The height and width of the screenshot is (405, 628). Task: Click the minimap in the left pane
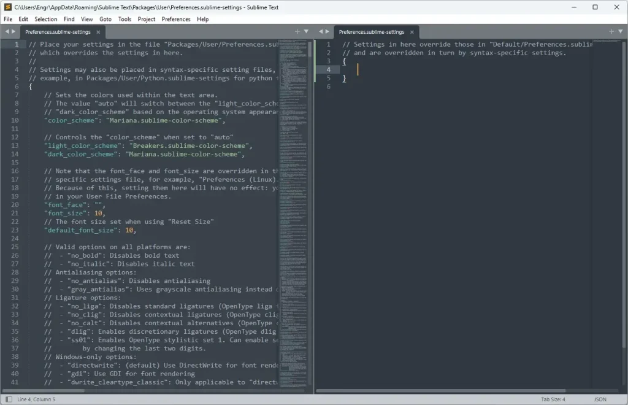pos(293,213)
